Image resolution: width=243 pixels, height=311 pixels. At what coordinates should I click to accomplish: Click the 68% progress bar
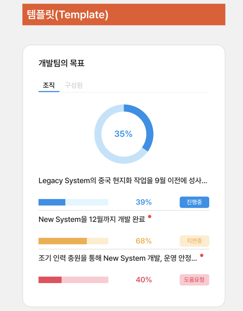pyautogui.click(x=74, y=241)
